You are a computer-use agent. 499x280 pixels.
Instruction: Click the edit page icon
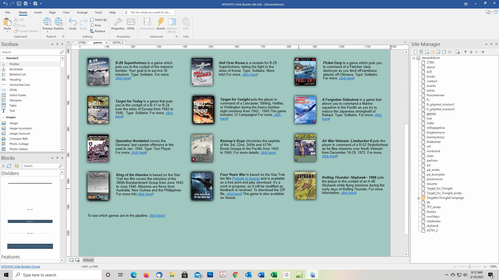point(438,52)
